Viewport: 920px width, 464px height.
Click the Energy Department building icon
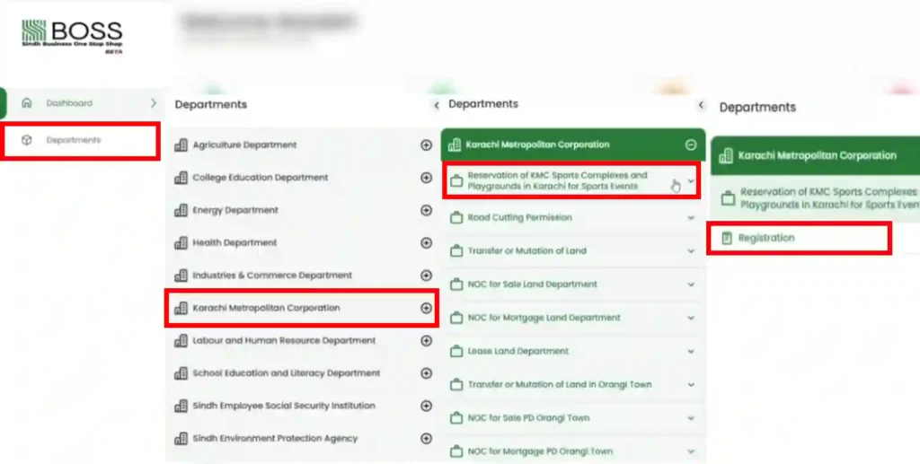click(x=181, y=210)
